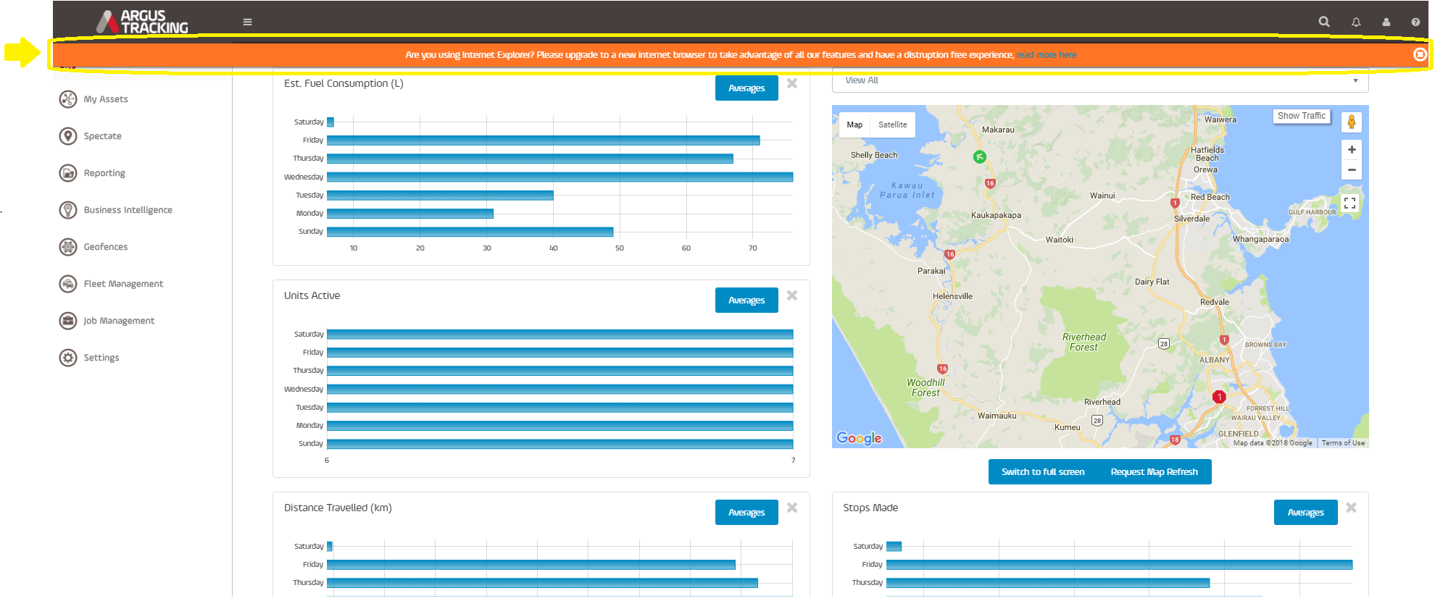This screenshot has width=1435, height=601.
Task: Open Google logo link on map
Action: pyautogui.click(x=859, y=438)
